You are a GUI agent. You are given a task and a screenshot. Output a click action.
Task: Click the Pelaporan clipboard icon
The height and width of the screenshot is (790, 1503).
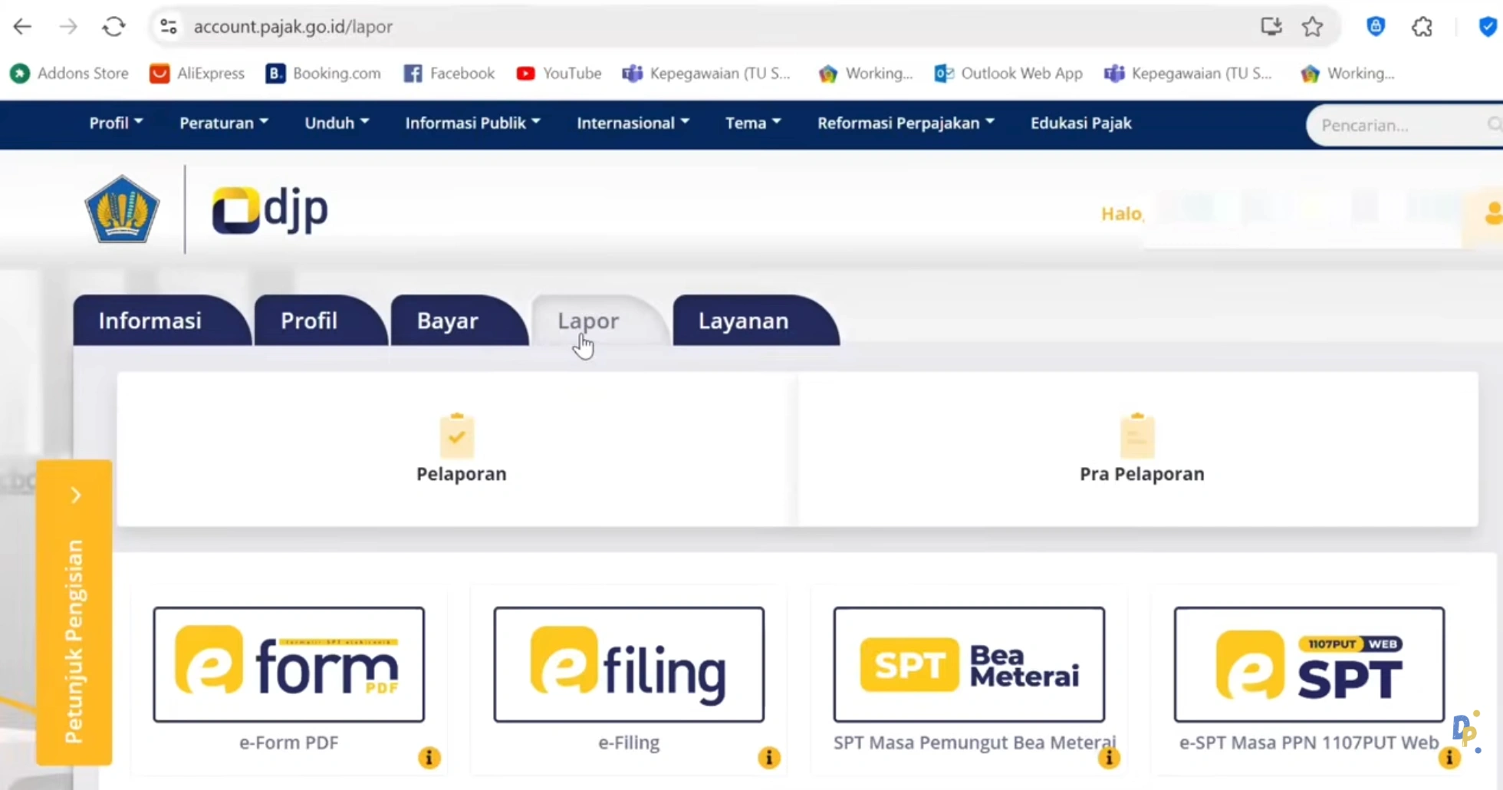point(457,436)
